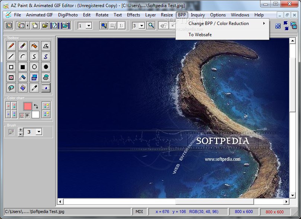Click the open folder icon
Screen dimensions: 301x219
coord(45,25)
